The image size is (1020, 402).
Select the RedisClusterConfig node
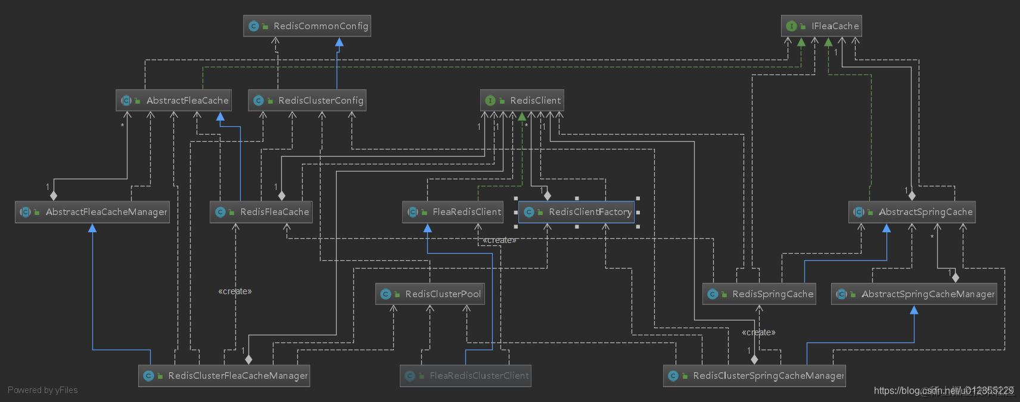(x=307, y=101)
